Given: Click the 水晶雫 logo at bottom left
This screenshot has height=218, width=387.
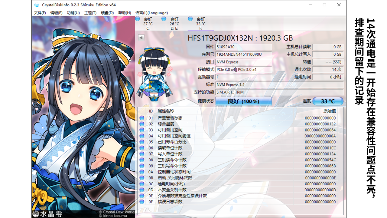Looking at the screenshot, I should 47,214.
